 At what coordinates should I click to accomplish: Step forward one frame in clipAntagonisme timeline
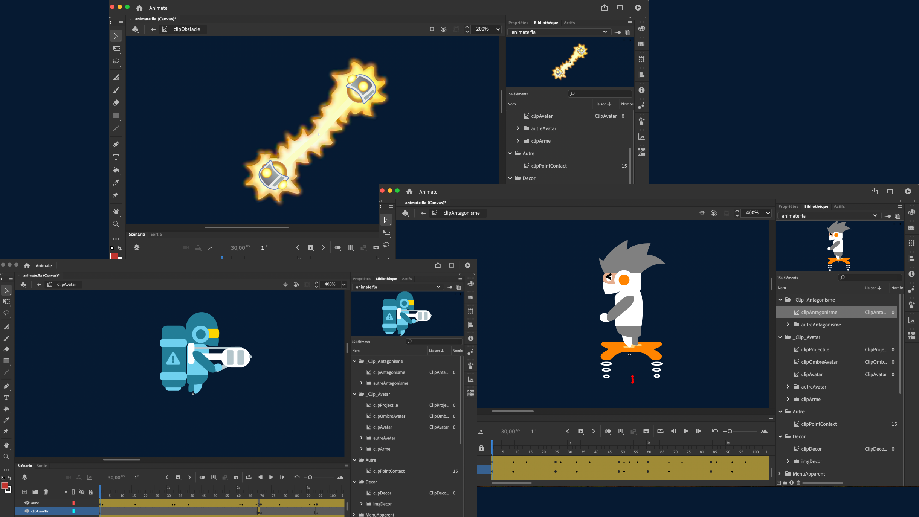(698, 431)
